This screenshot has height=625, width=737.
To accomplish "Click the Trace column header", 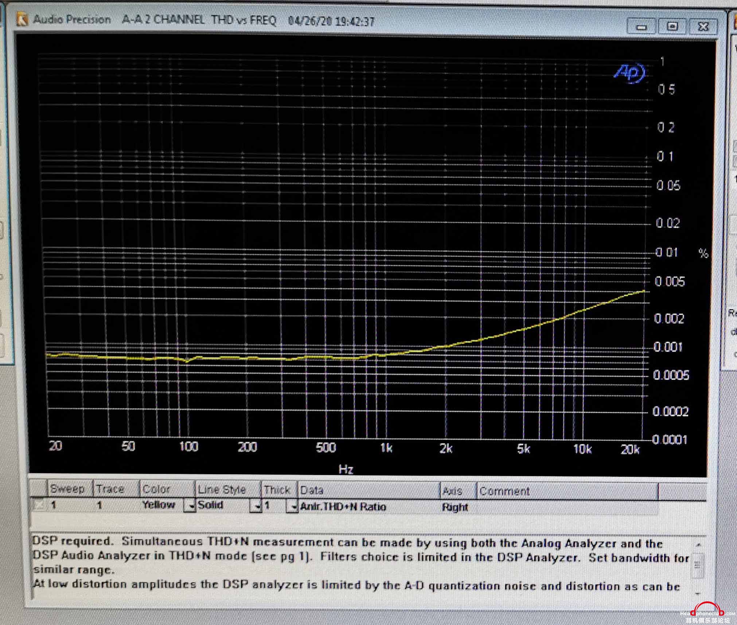I will pyautogui.click(x=117, y=489).
